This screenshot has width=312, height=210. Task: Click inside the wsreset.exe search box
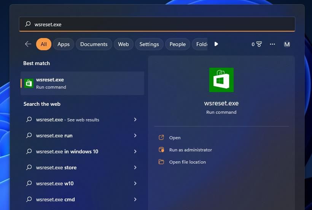(x=157, y=24)
